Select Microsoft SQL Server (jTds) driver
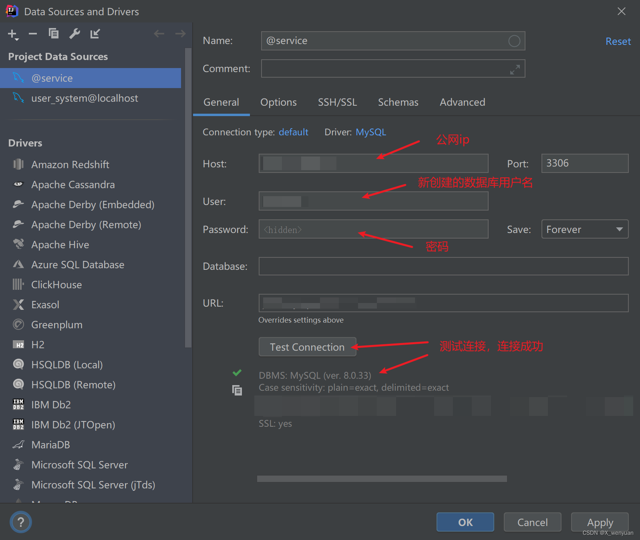This screenshot has height=540, width=640. pos(91,485)
